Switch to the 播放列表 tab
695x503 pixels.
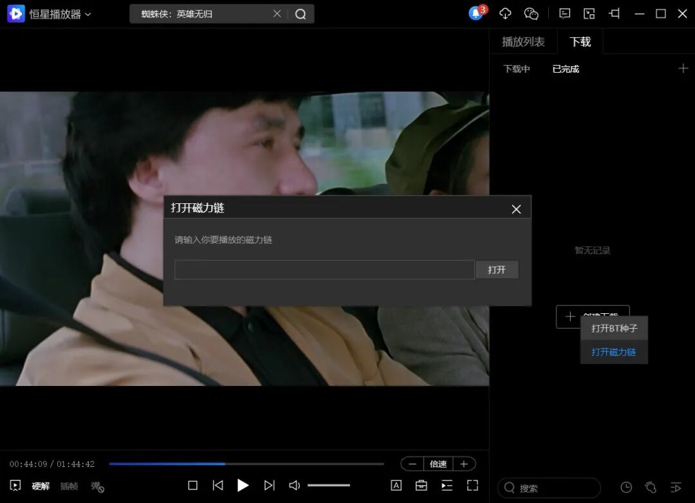click(x=523, y=42)
